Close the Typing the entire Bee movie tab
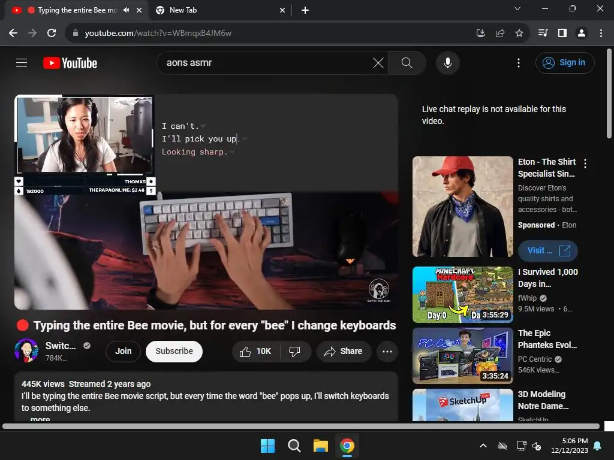Screen dimensions: 614x460 point(139,10)
